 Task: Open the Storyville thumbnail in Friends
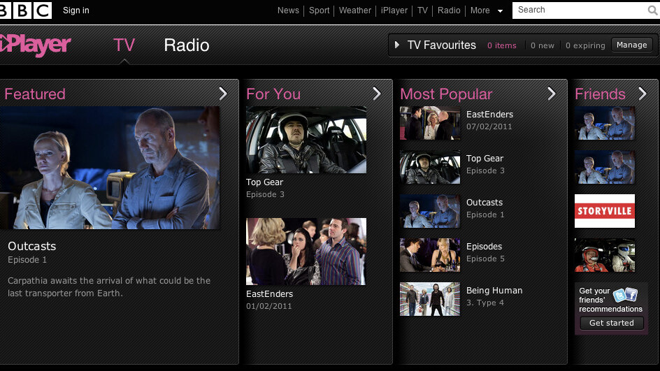pyautogui.click(x=605, y=211)
